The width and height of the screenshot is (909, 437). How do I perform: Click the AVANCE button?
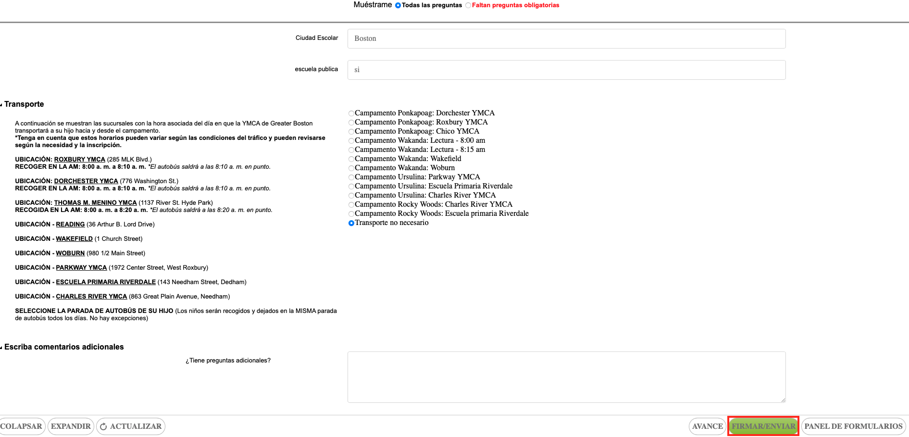pos(707,426)
